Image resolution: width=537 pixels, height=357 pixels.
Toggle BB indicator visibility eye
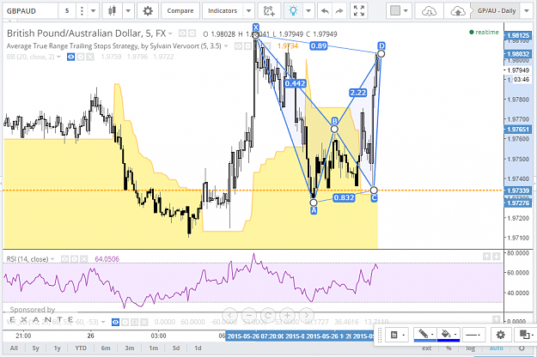click(70, 57)
